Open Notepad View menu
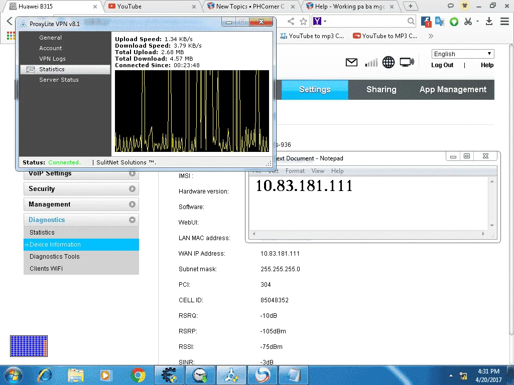Viewport: 514px width, 385px height. point(318,171)
